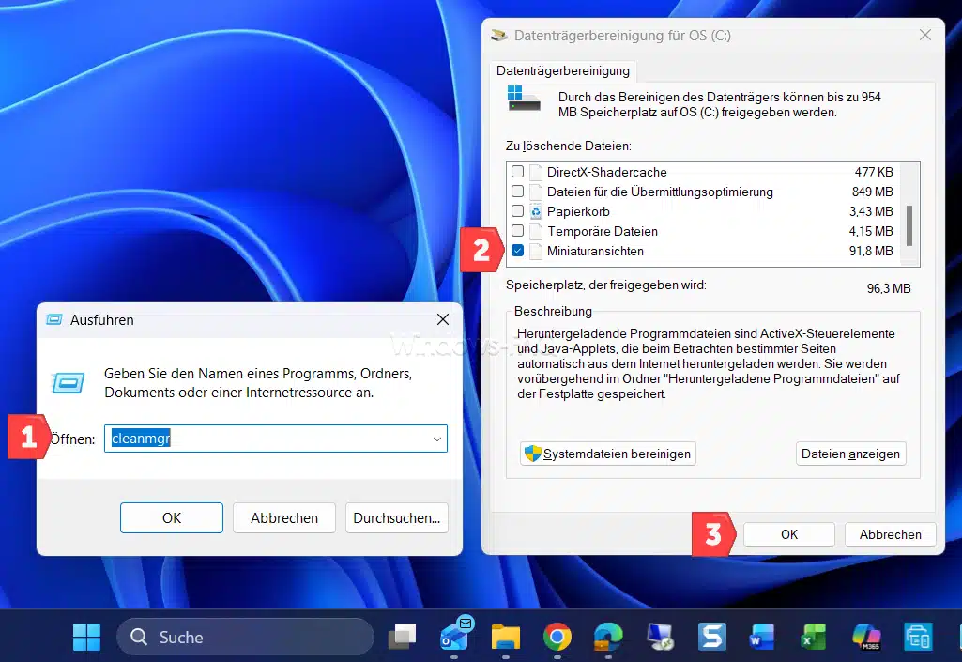Click Systemdateien bereinigen button
The height and width of the screenshot is (662, 962).
tap(608, 454)
